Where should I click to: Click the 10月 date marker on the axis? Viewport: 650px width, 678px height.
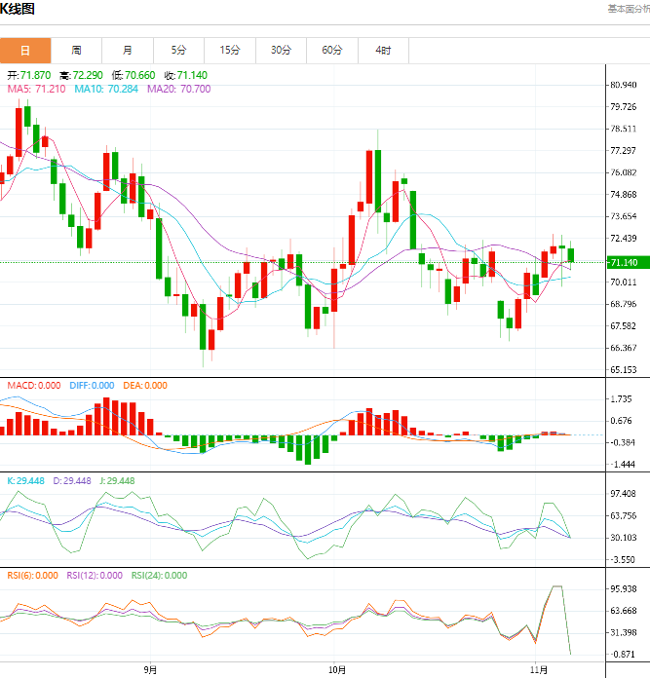tap(336, 670)
